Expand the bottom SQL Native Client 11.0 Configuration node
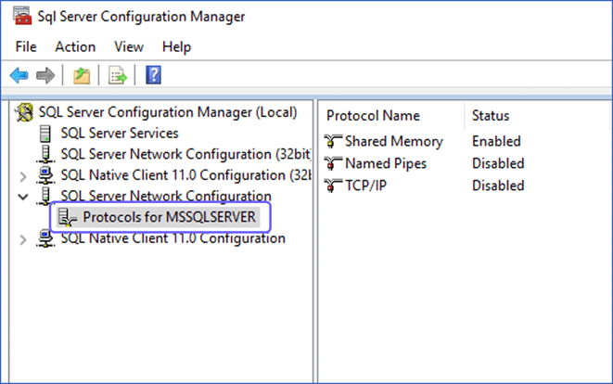Viewport: 613px width, 384px height. tap(23, 239)
